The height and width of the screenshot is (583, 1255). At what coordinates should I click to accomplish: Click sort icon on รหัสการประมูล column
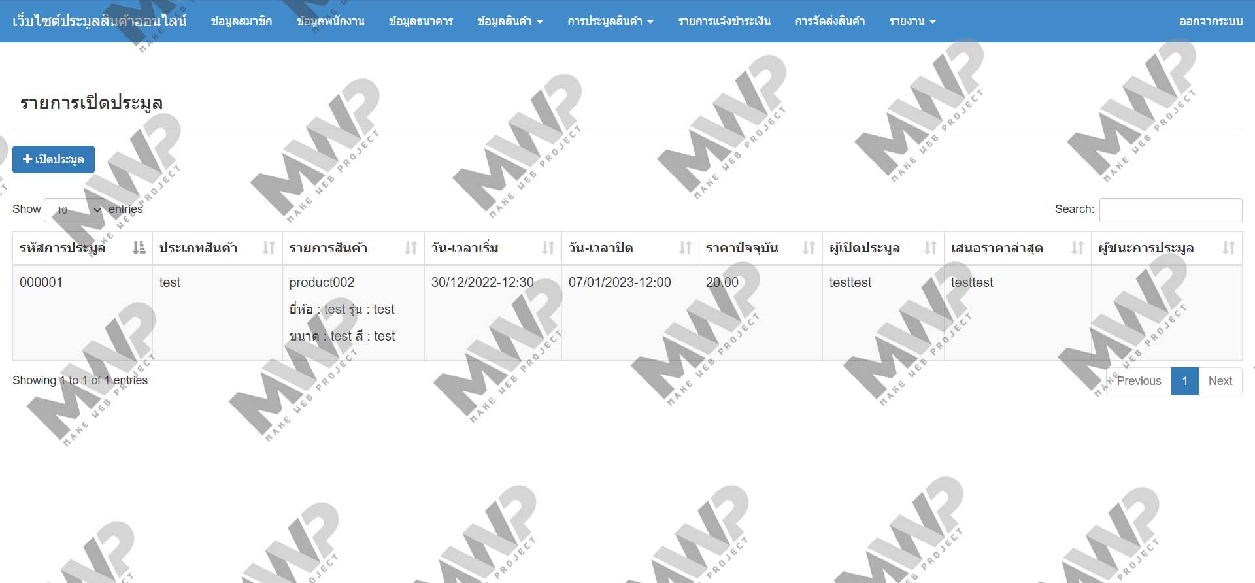(x=139, y=248)
